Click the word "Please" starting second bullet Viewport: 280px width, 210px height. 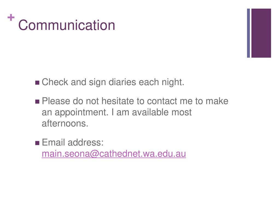coord(56,101)
